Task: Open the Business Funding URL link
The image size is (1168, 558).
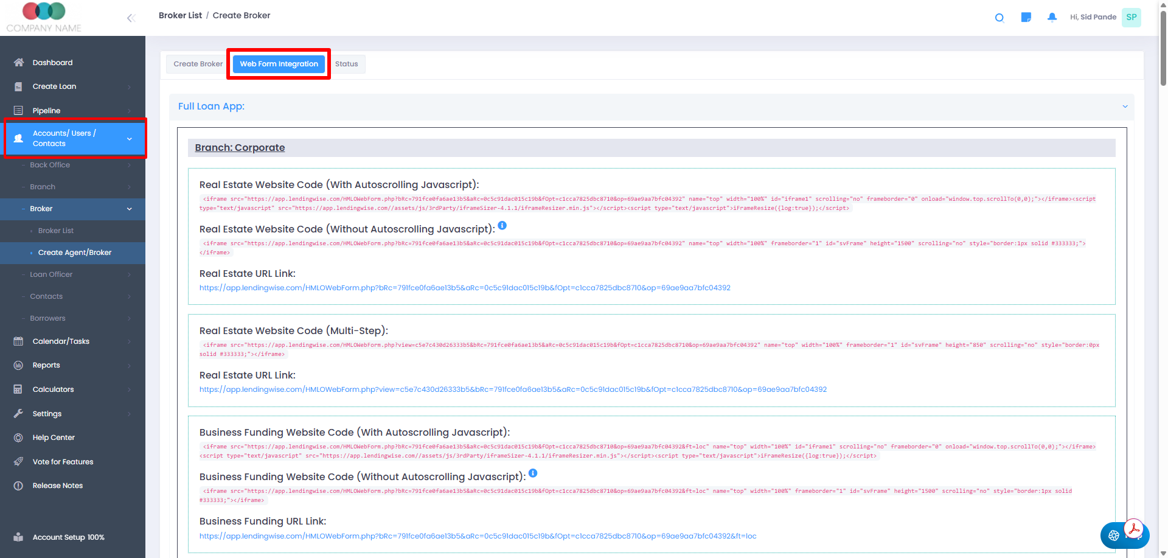Action: [478, 536]
